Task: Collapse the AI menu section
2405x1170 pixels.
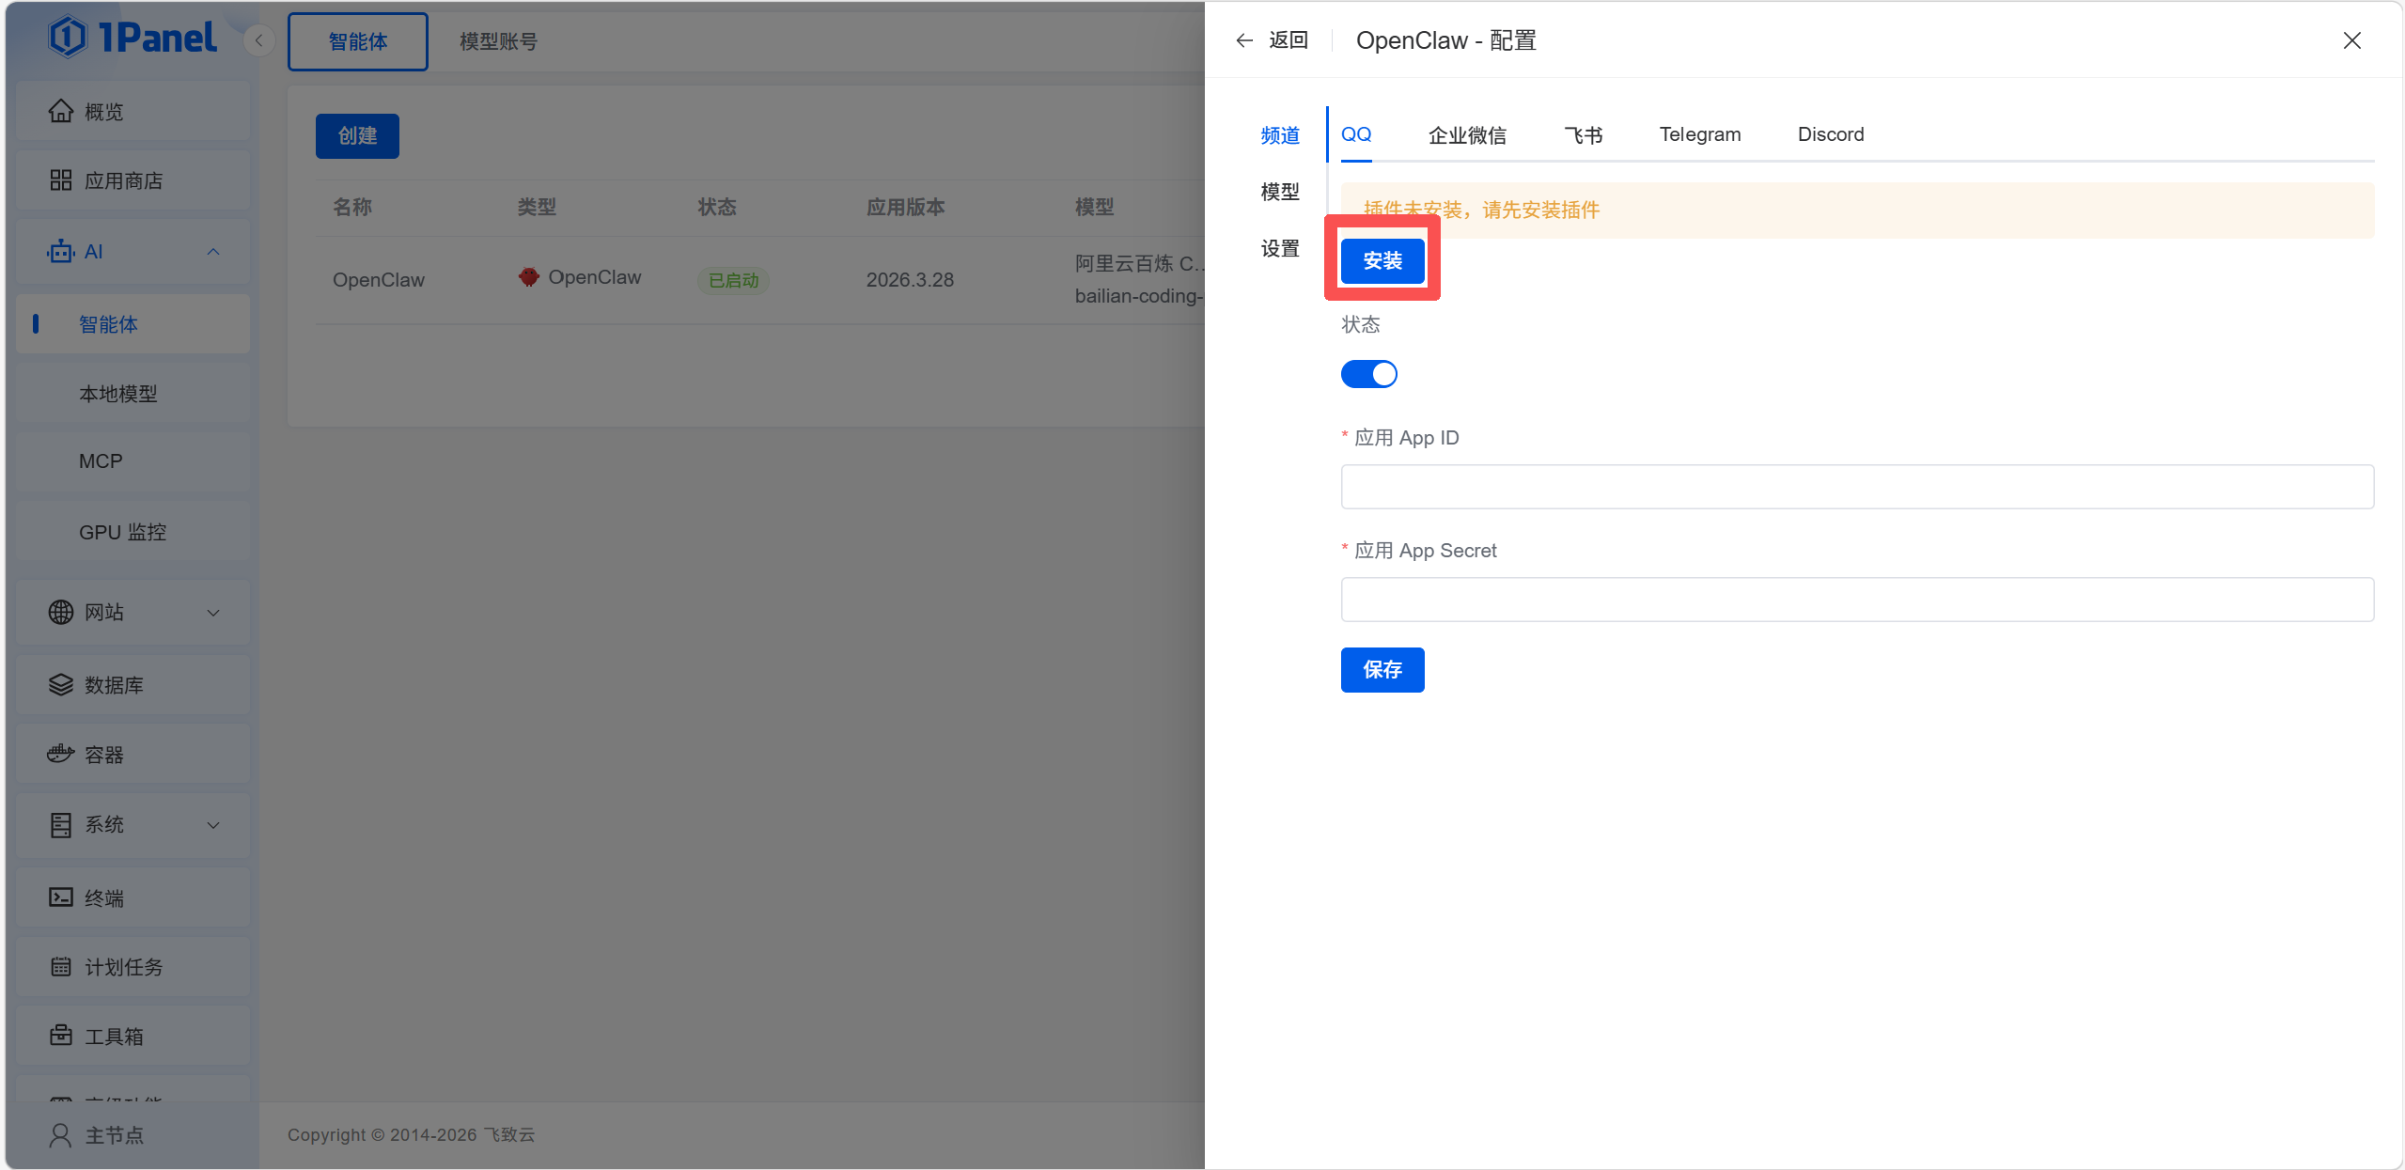Action: 213,252
